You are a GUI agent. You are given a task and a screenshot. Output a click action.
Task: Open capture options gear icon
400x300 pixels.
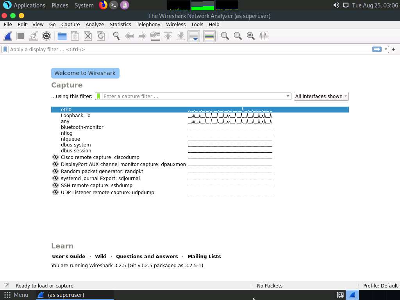46,36
